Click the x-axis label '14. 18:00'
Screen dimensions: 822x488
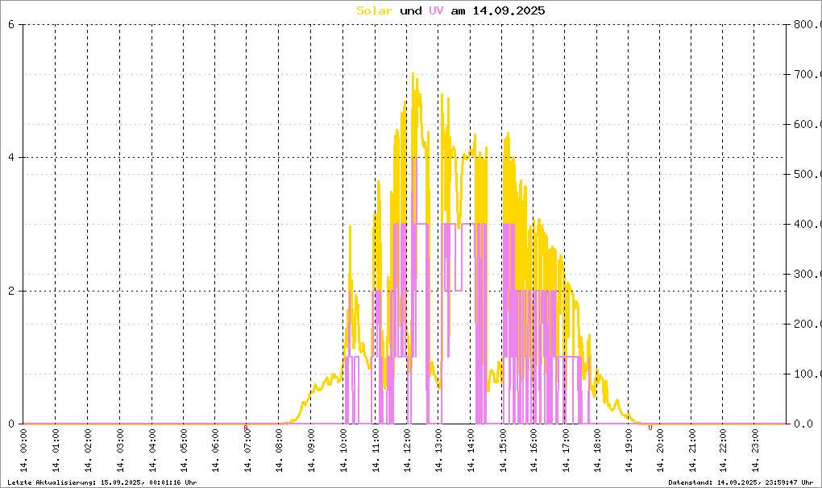tap(596, 451)
